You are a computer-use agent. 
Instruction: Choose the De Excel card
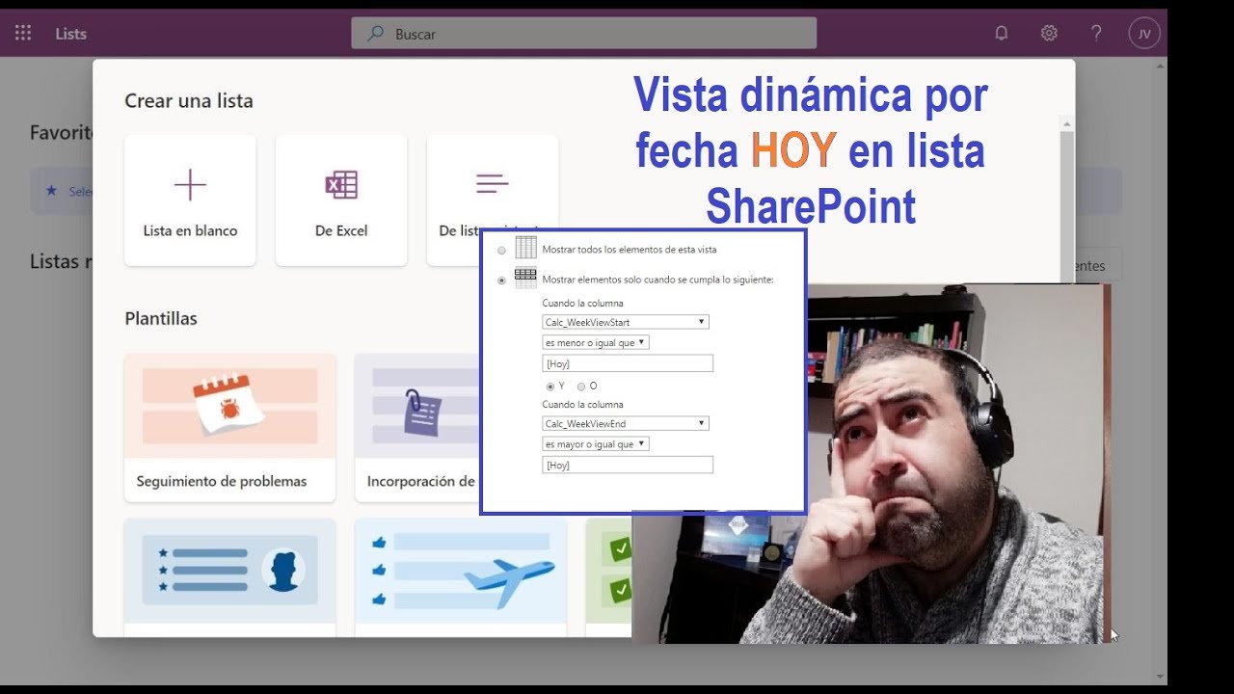341,200
